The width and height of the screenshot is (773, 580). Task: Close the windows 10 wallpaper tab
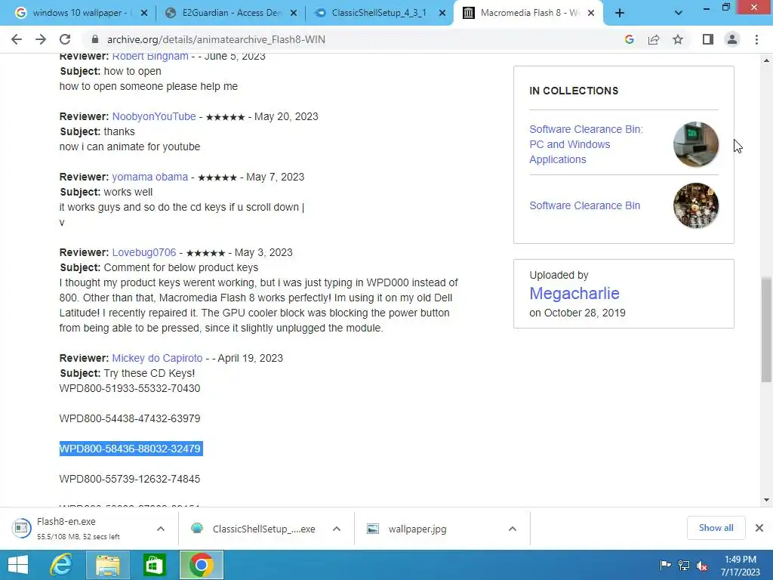pyautogui.click(x=144, y=13)
